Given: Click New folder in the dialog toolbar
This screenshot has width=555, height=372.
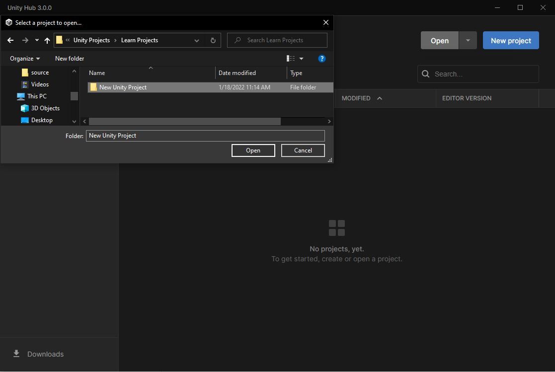Looking at the screenshot, I should (x=70, y=59).
